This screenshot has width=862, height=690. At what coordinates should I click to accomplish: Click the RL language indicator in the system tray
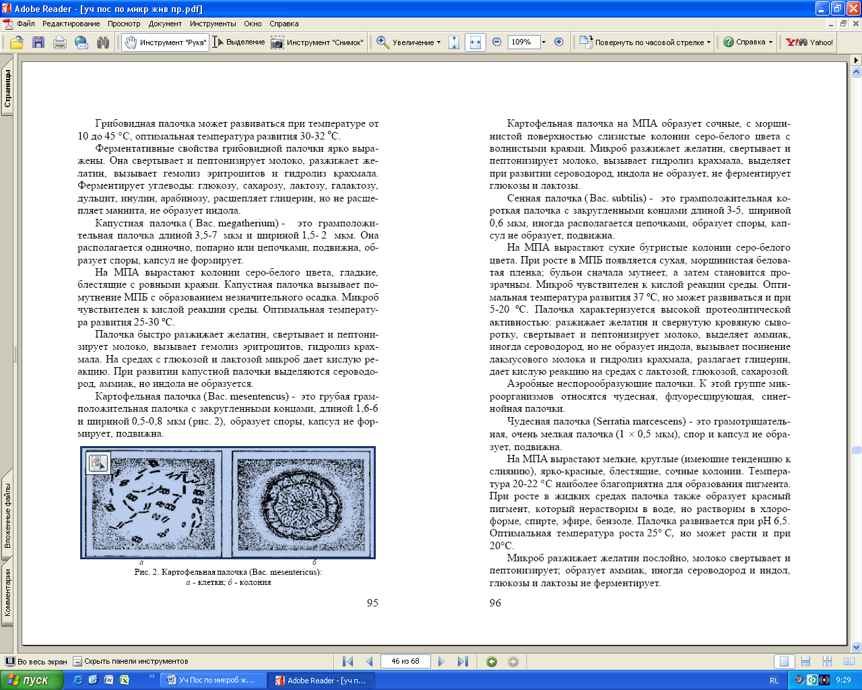(x=774, y=681)
